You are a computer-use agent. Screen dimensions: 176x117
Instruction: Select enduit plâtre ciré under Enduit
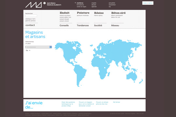coord(65,17)
